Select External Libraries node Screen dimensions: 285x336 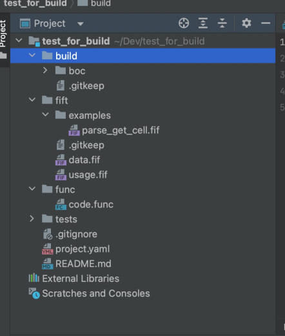[x=74, y=278]
